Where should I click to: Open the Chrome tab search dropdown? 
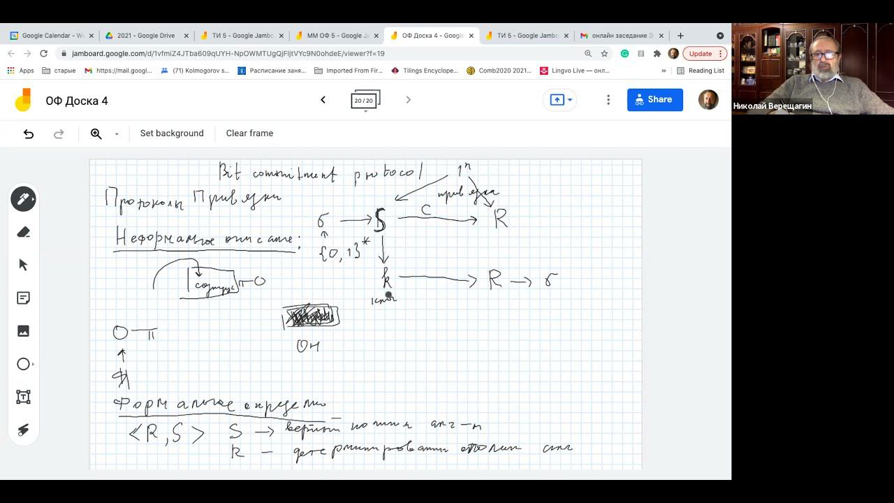coord(720,36)
